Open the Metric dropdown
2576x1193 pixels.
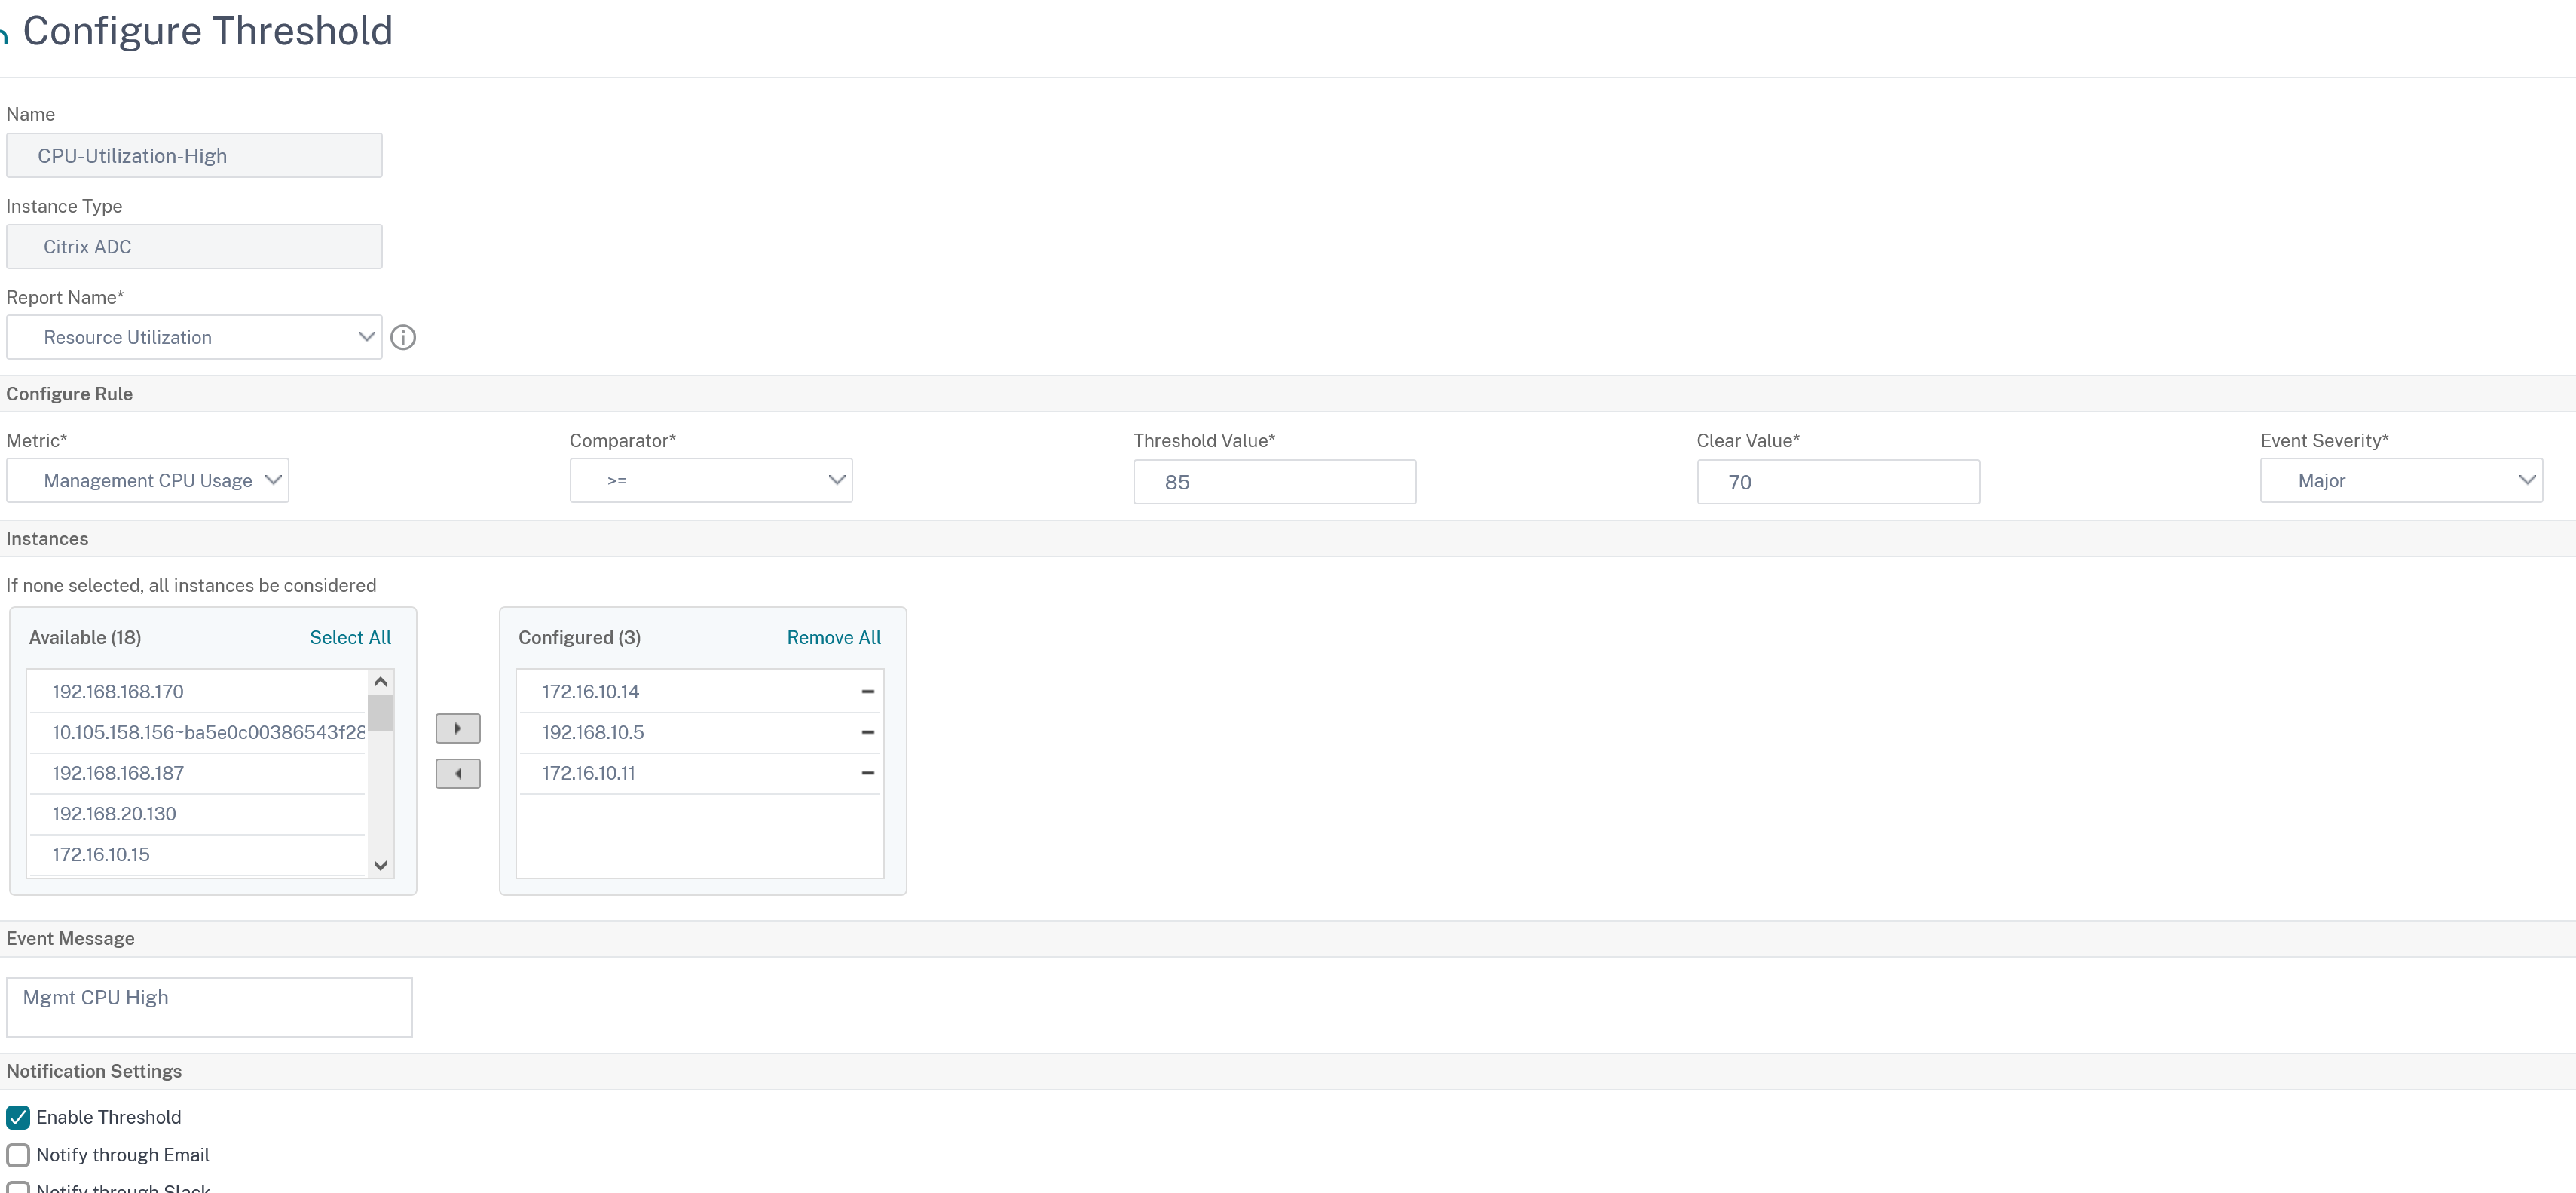pos(148,481)
